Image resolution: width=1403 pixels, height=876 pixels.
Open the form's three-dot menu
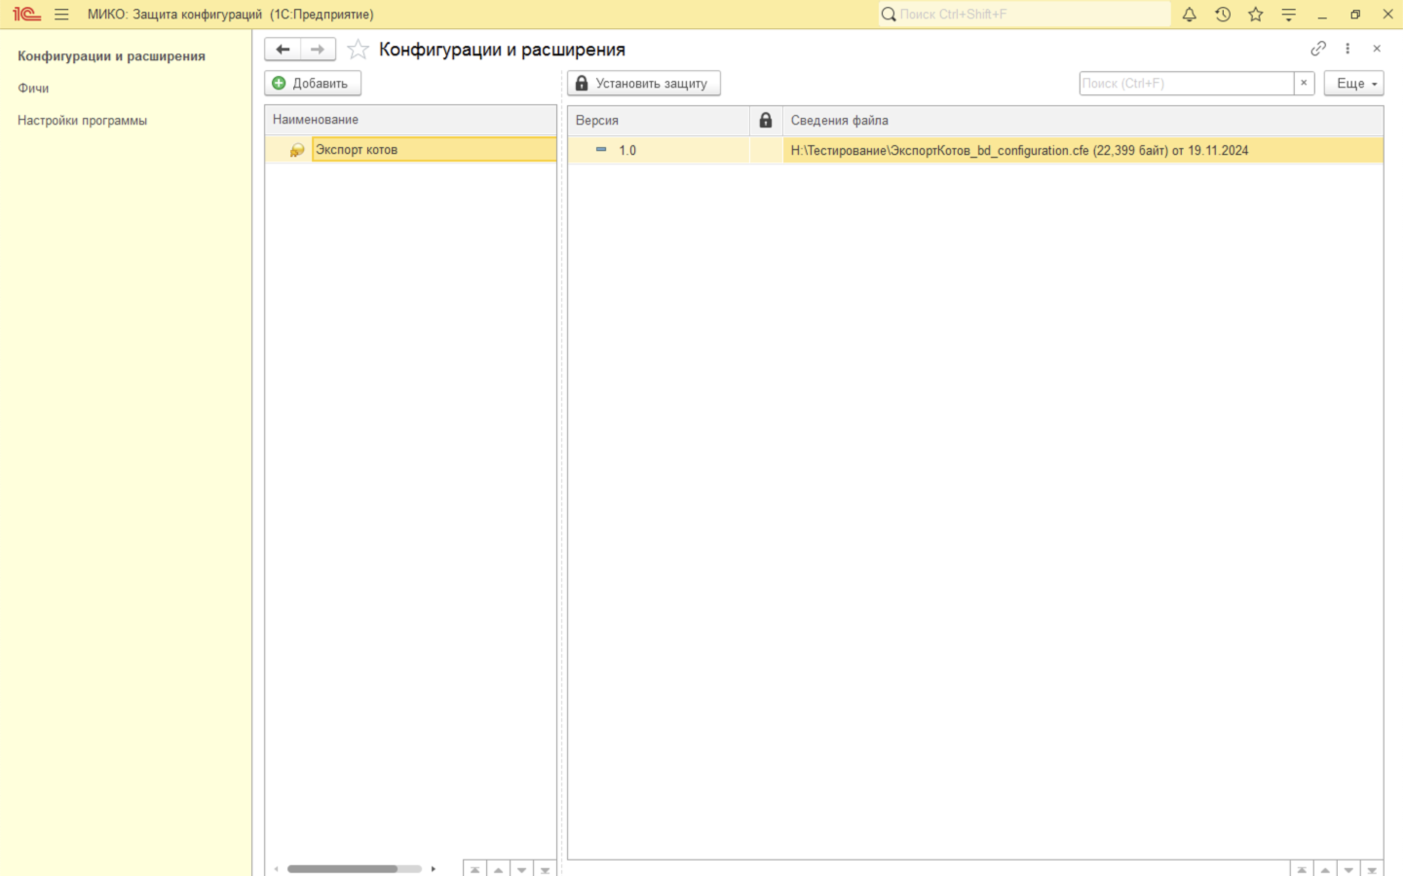coord(1347,49)
